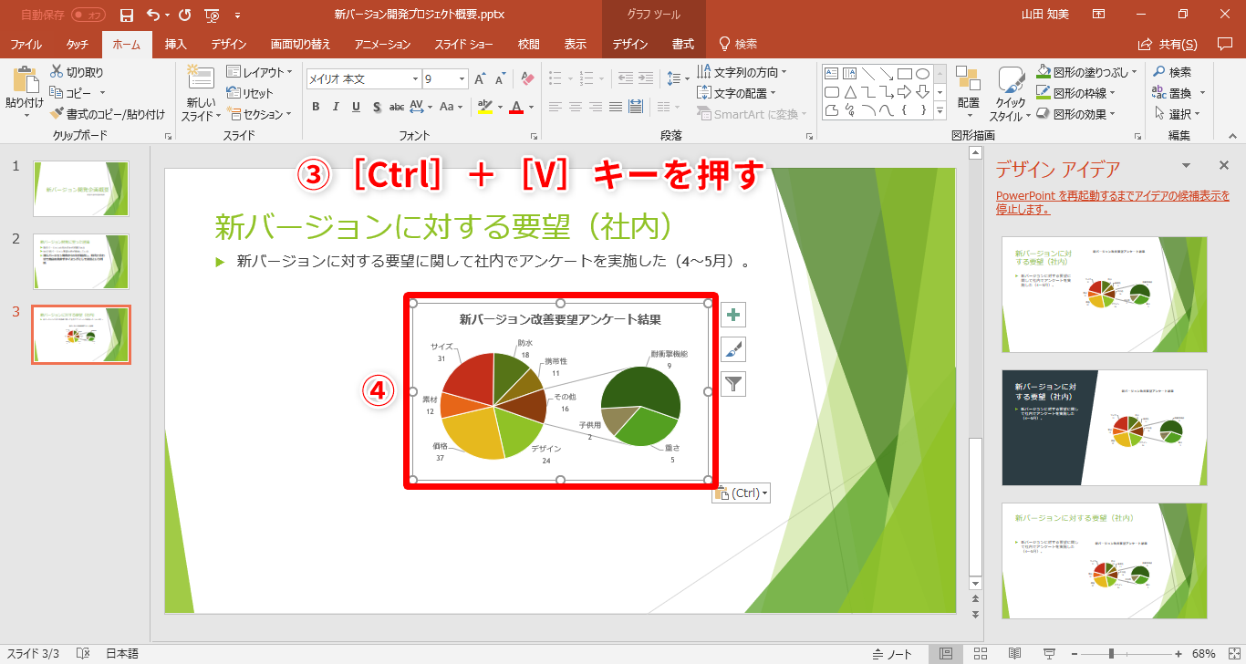Add a 新しいスライド

click(x=200, y=93)
